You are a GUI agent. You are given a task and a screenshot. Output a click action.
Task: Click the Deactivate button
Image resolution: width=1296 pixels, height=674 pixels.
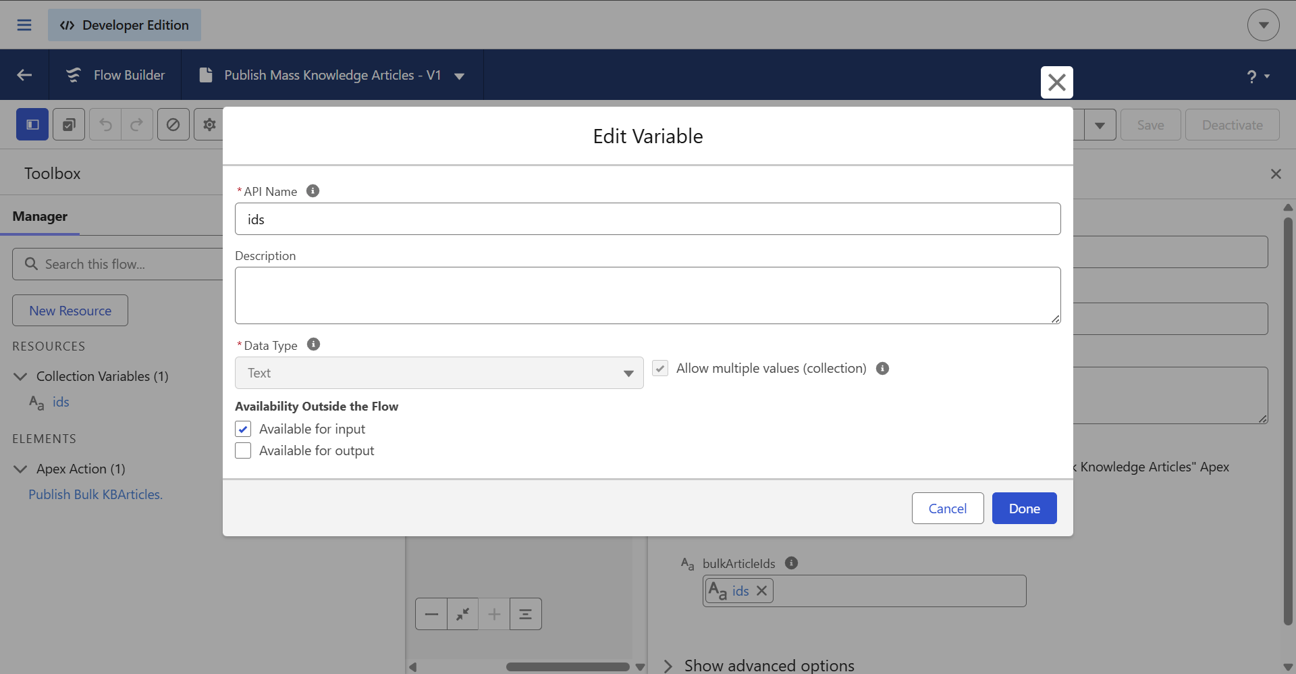coord(1233,125)
